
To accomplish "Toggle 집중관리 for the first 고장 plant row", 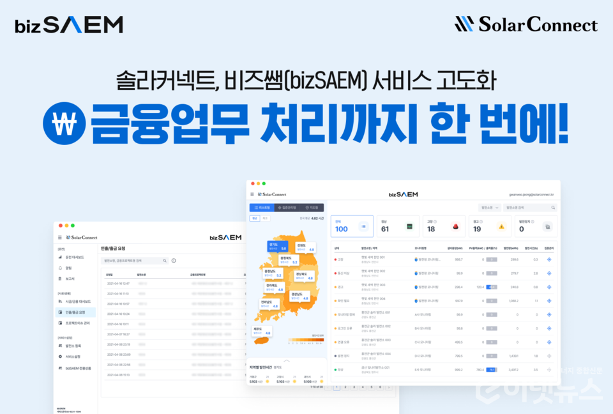I will coord(549,261).
